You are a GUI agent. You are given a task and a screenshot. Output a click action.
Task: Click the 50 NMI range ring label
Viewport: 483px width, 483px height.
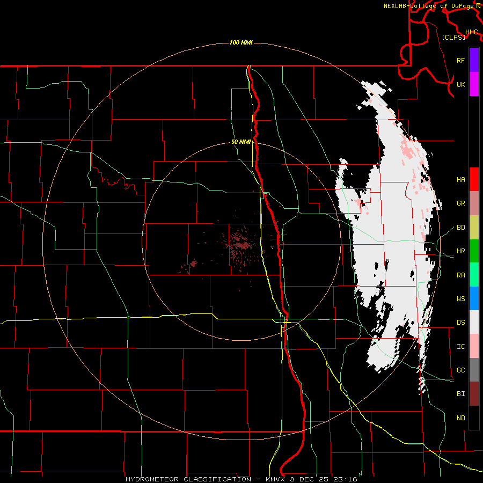tap(241, 142)
